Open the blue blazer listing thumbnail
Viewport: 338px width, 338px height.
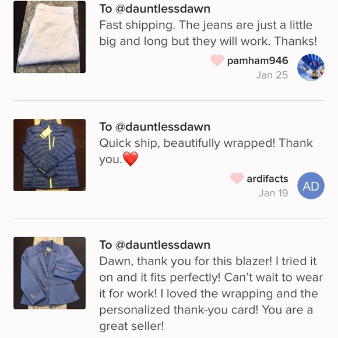tap(50, 273)
